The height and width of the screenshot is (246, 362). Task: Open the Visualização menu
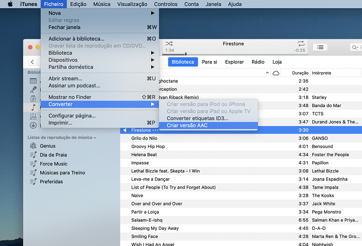132,4
